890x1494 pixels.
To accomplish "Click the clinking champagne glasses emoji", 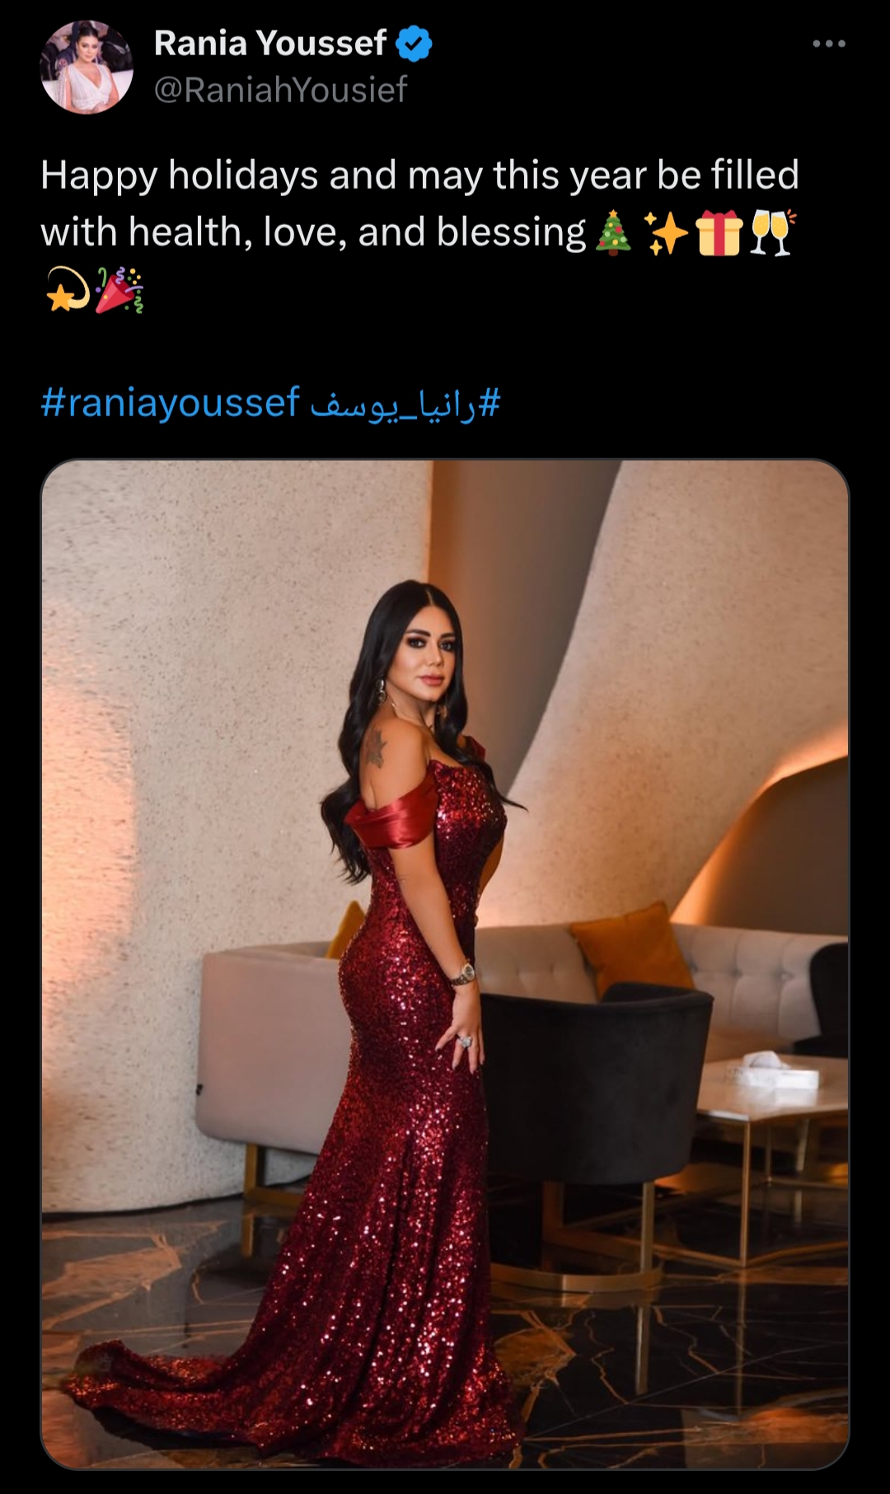I will click(772, 233).
